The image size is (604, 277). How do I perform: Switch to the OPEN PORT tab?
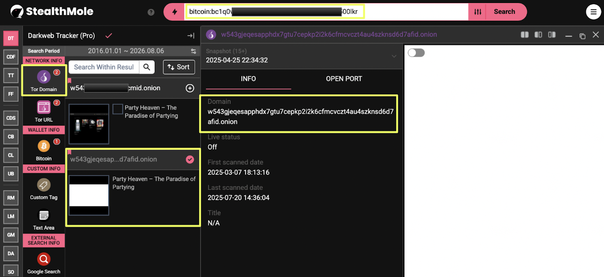(x=344, y=79)
